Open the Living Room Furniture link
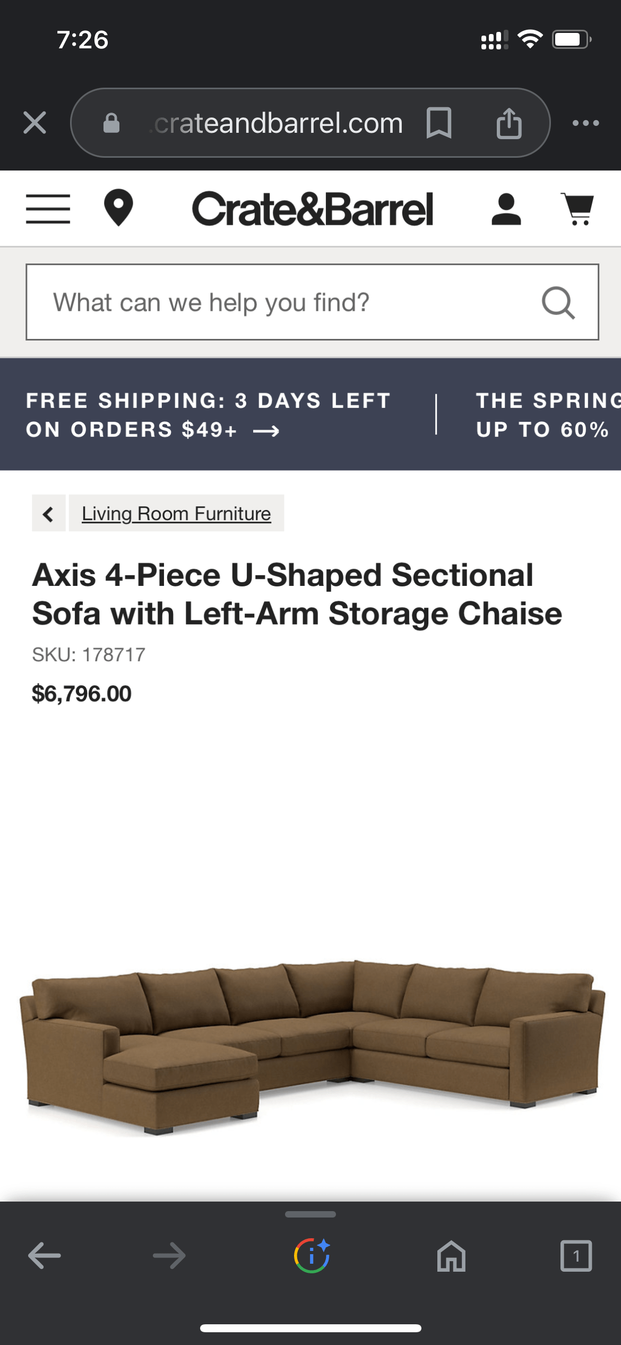The image size is (621, 1345). tap(176, 513)
